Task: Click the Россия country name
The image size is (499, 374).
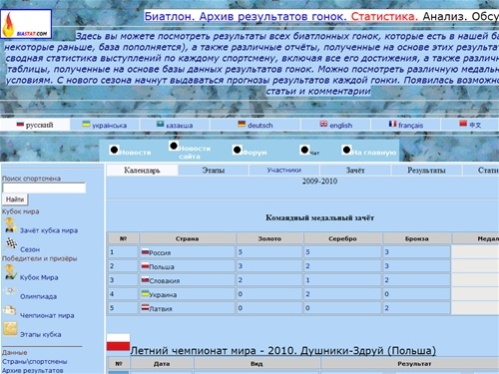Action: pos(160,253)
